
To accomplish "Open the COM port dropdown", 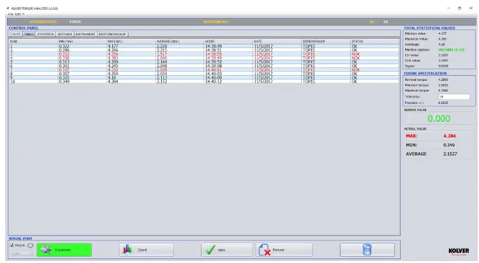I will click(x=22, y=253).
